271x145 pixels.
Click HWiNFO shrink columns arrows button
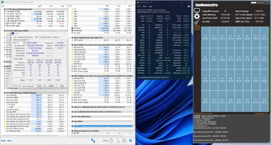coord(9,141)
